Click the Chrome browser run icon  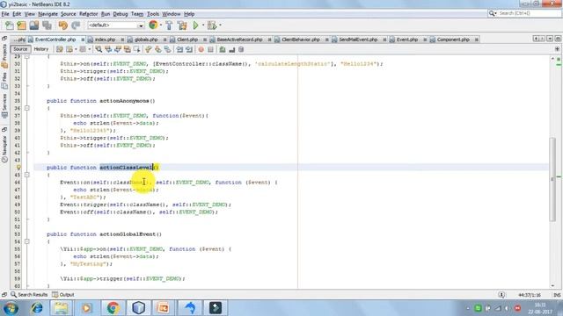click(153, 25)
